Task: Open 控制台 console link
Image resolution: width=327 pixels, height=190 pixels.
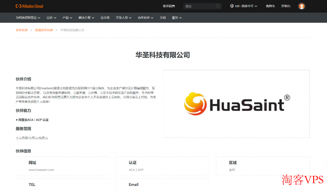Action: (x=286, y=6)
